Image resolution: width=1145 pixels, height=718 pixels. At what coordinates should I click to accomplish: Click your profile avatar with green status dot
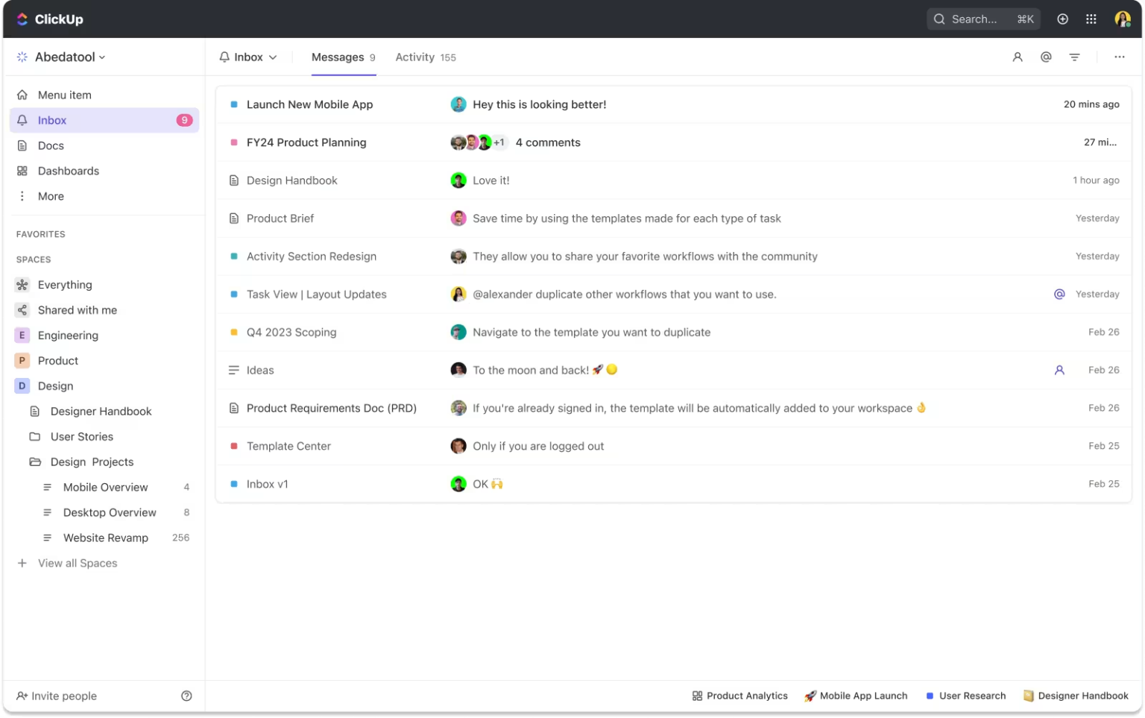click(1123, 19)
